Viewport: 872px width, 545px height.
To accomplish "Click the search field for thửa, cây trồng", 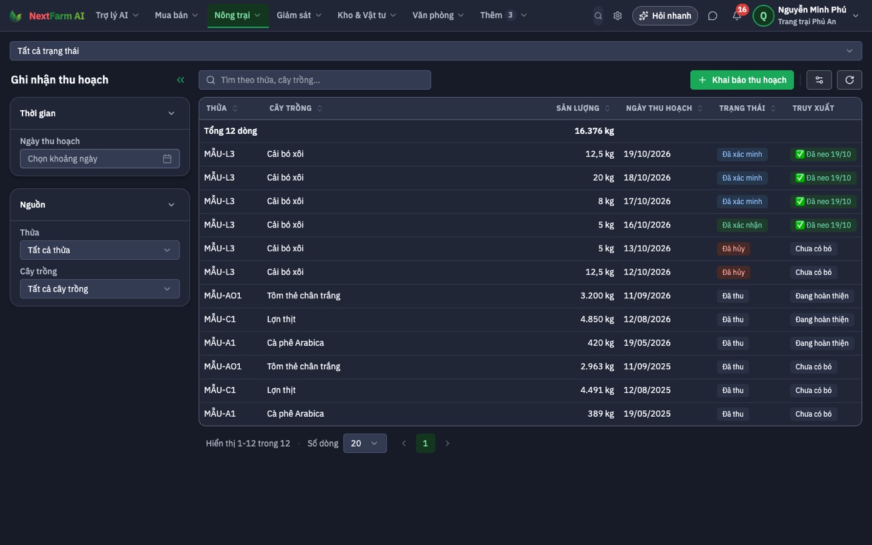I will pos(315,80).
